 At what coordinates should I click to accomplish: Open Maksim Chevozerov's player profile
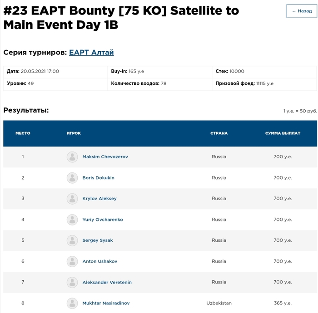tap(105, 157)
